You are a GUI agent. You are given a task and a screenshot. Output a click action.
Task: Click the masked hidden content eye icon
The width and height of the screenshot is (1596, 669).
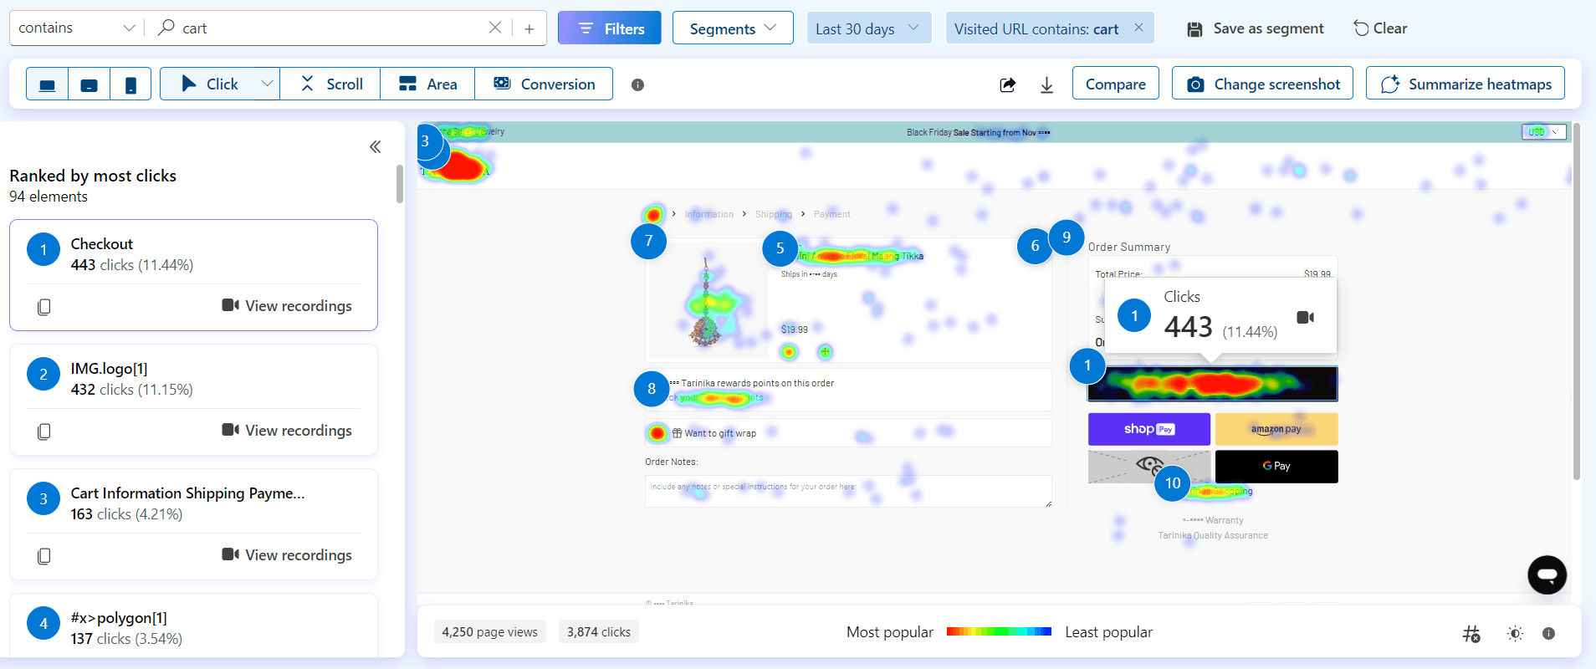(1149, 465)
